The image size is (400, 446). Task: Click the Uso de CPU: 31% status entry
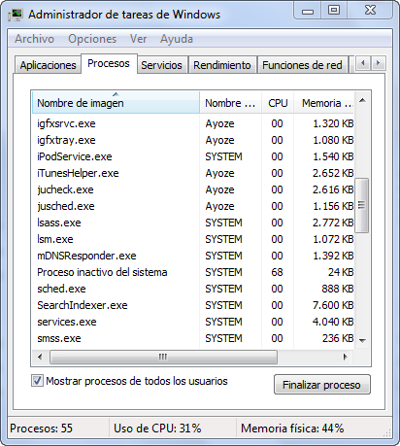coord(157,429)
